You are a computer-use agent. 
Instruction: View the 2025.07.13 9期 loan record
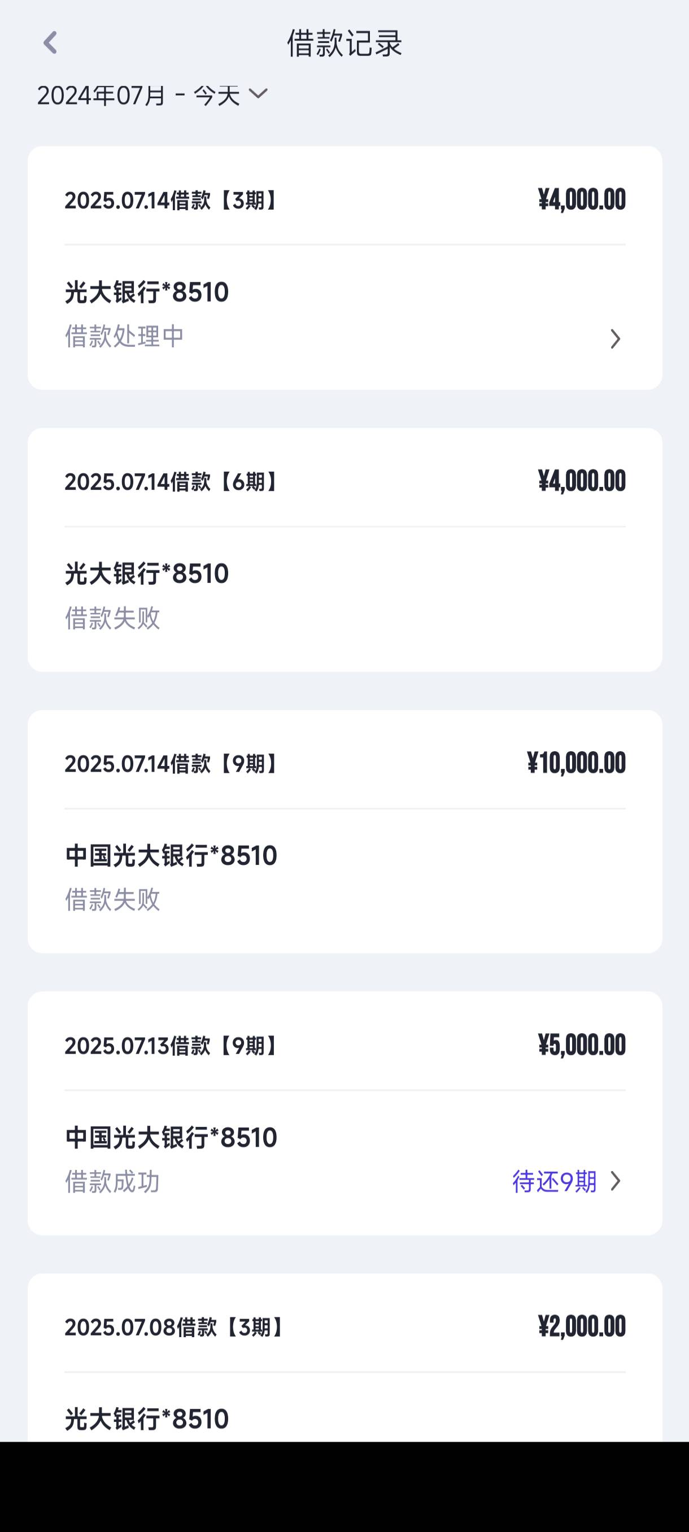point(345,1113)
